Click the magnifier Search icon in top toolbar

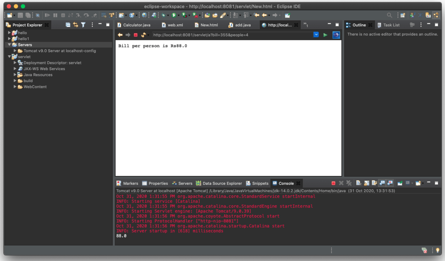[x=390, y=15]
